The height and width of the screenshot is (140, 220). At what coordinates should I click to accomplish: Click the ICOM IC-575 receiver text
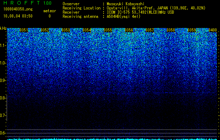pyautogui.click(x=140, y=12)
